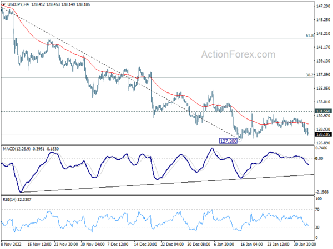Click the 7 Dec 12:00 time label
This screenshot has width=333, height=249.
tap(118, 244)
